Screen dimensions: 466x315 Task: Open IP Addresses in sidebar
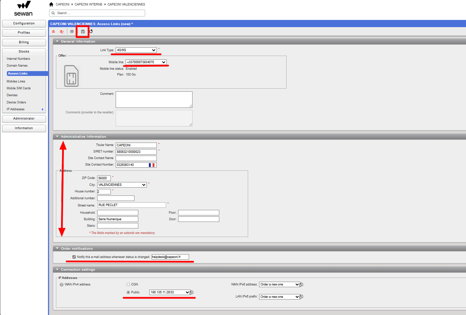15,109
